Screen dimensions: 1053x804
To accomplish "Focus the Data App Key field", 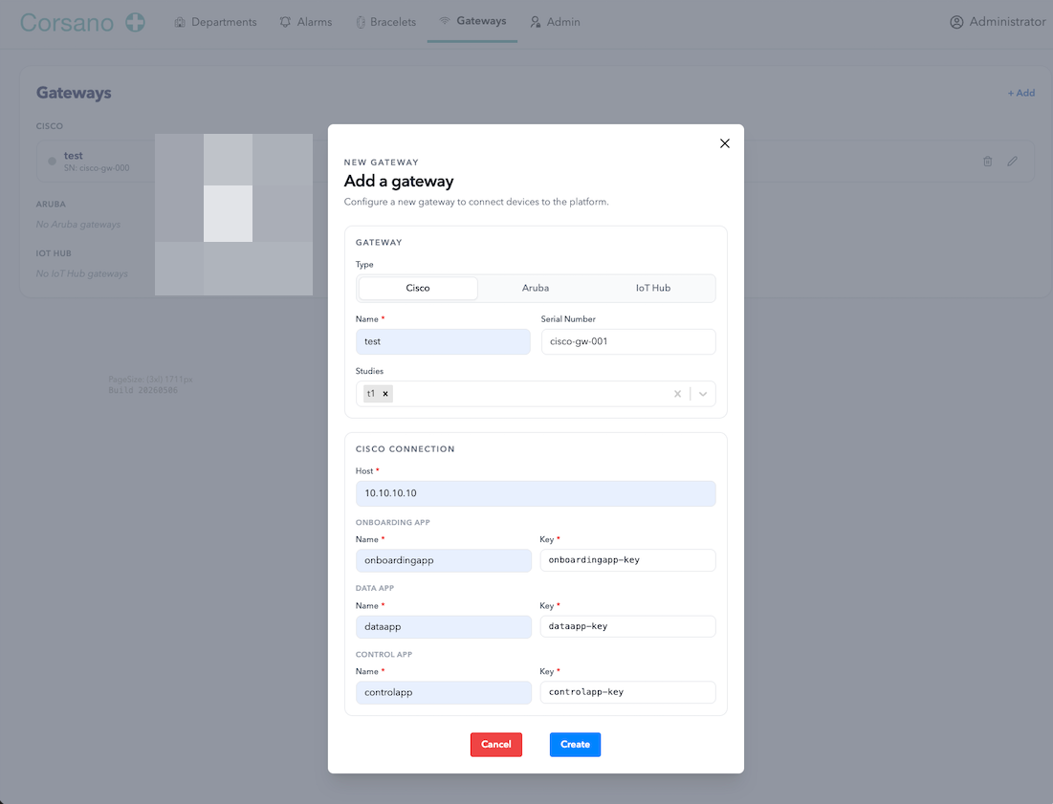I will [627, 626].
